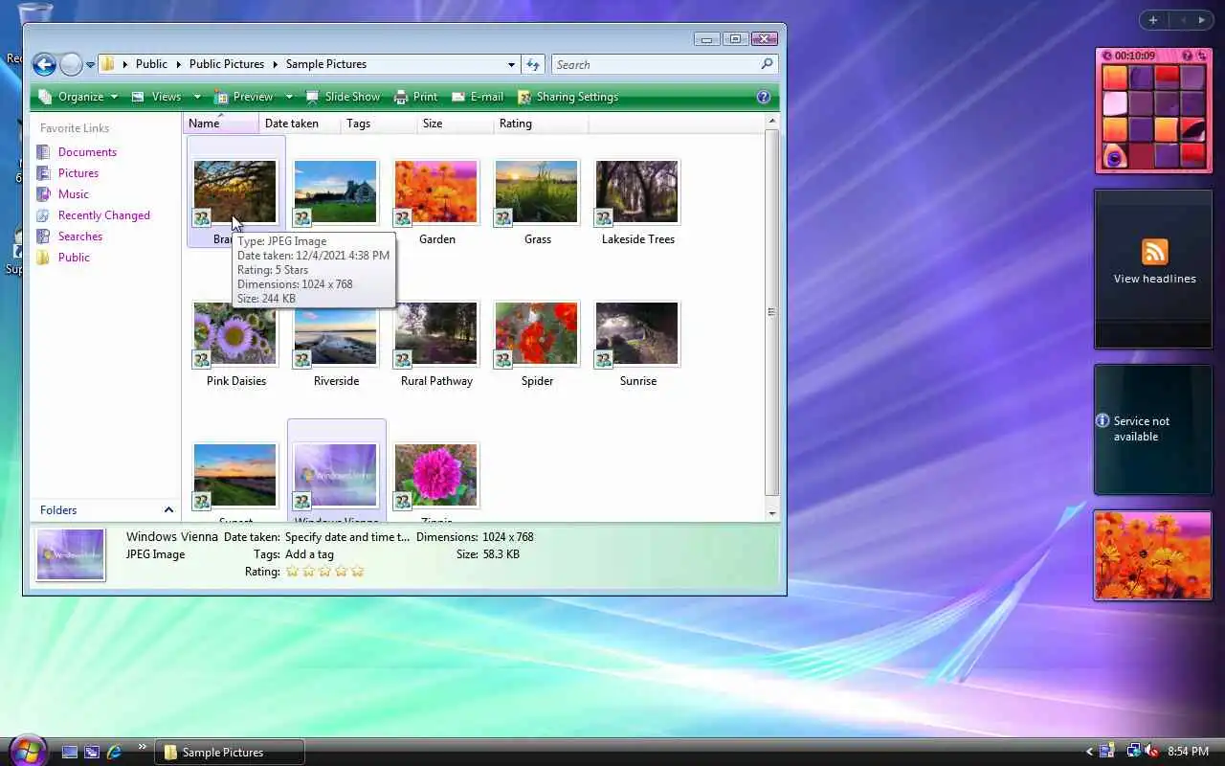Click the Specify date and time field
The height and width of the screenshot is (766, 1225).
coord(346,537)
